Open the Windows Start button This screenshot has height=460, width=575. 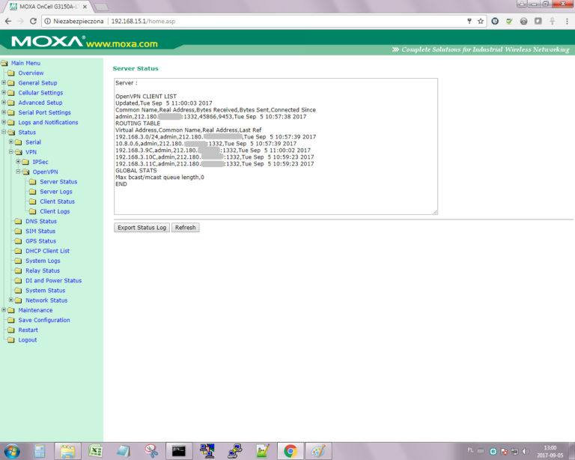pos(12,451)
